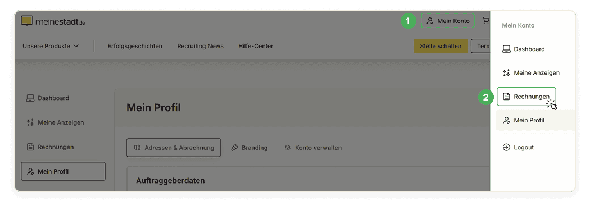Click the person icon in Mein Konto button

pyautogui.click(x=430, y=21)
